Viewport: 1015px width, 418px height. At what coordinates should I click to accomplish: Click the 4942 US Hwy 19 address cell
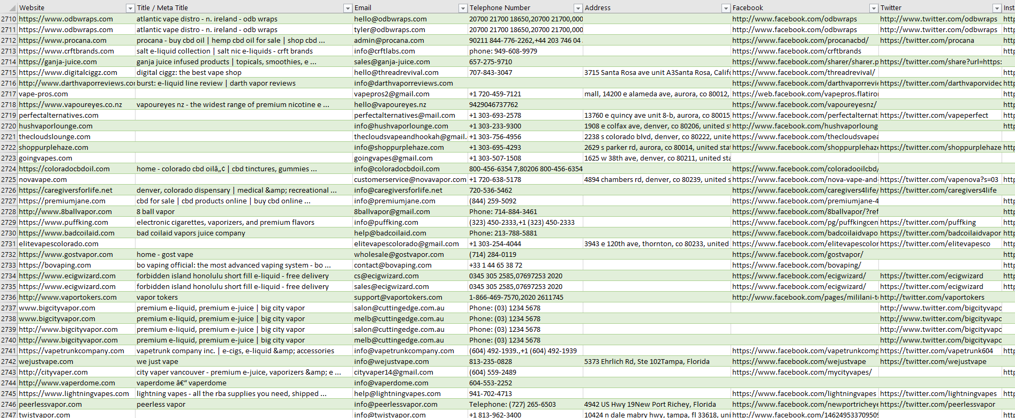pyautogui.click(x=657, y=404)
